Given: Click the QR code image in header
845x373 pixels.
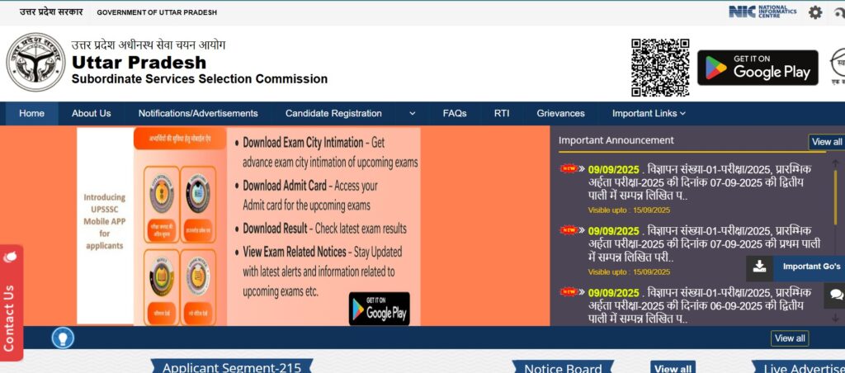Looking at the screenshot, I should 660,68.
